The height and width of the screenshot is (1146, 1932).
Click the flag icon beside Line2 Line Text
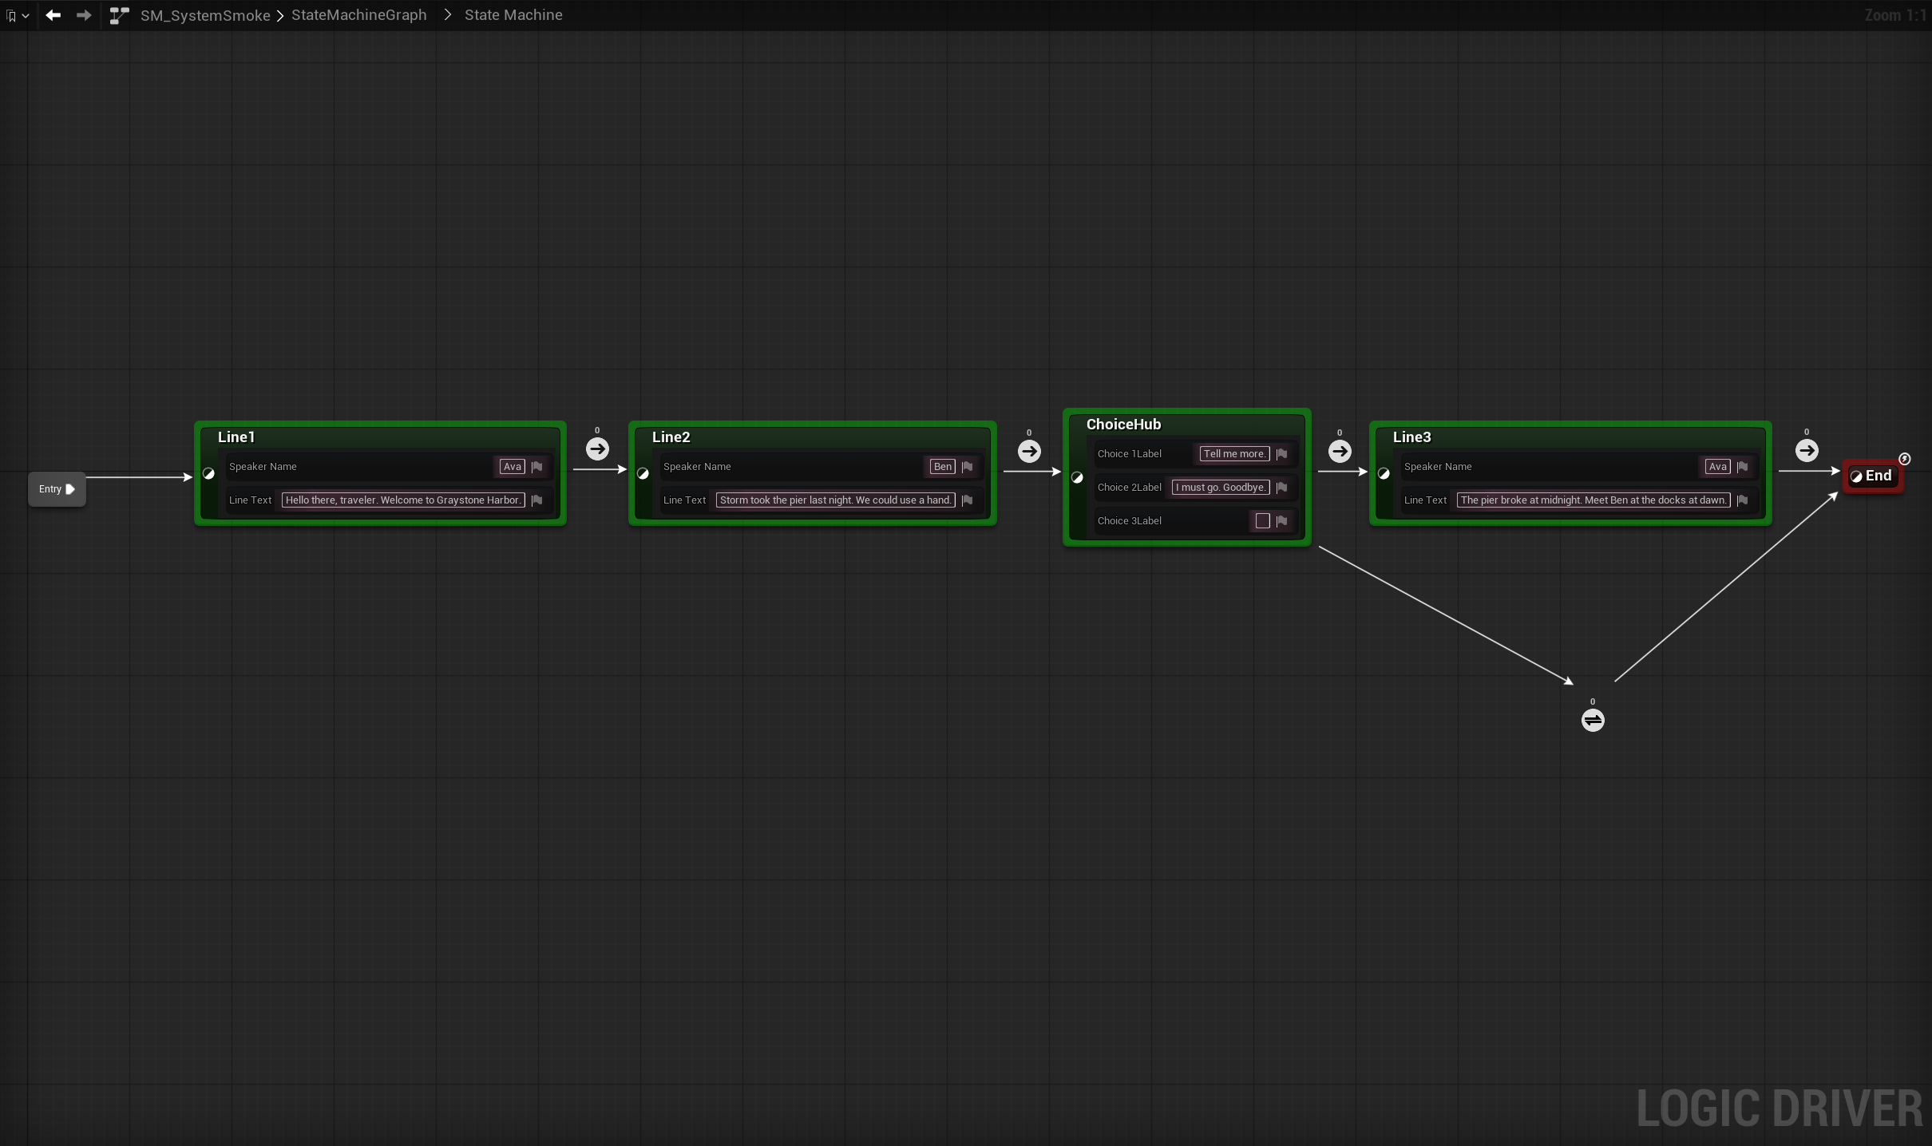[x=968, y=500]
